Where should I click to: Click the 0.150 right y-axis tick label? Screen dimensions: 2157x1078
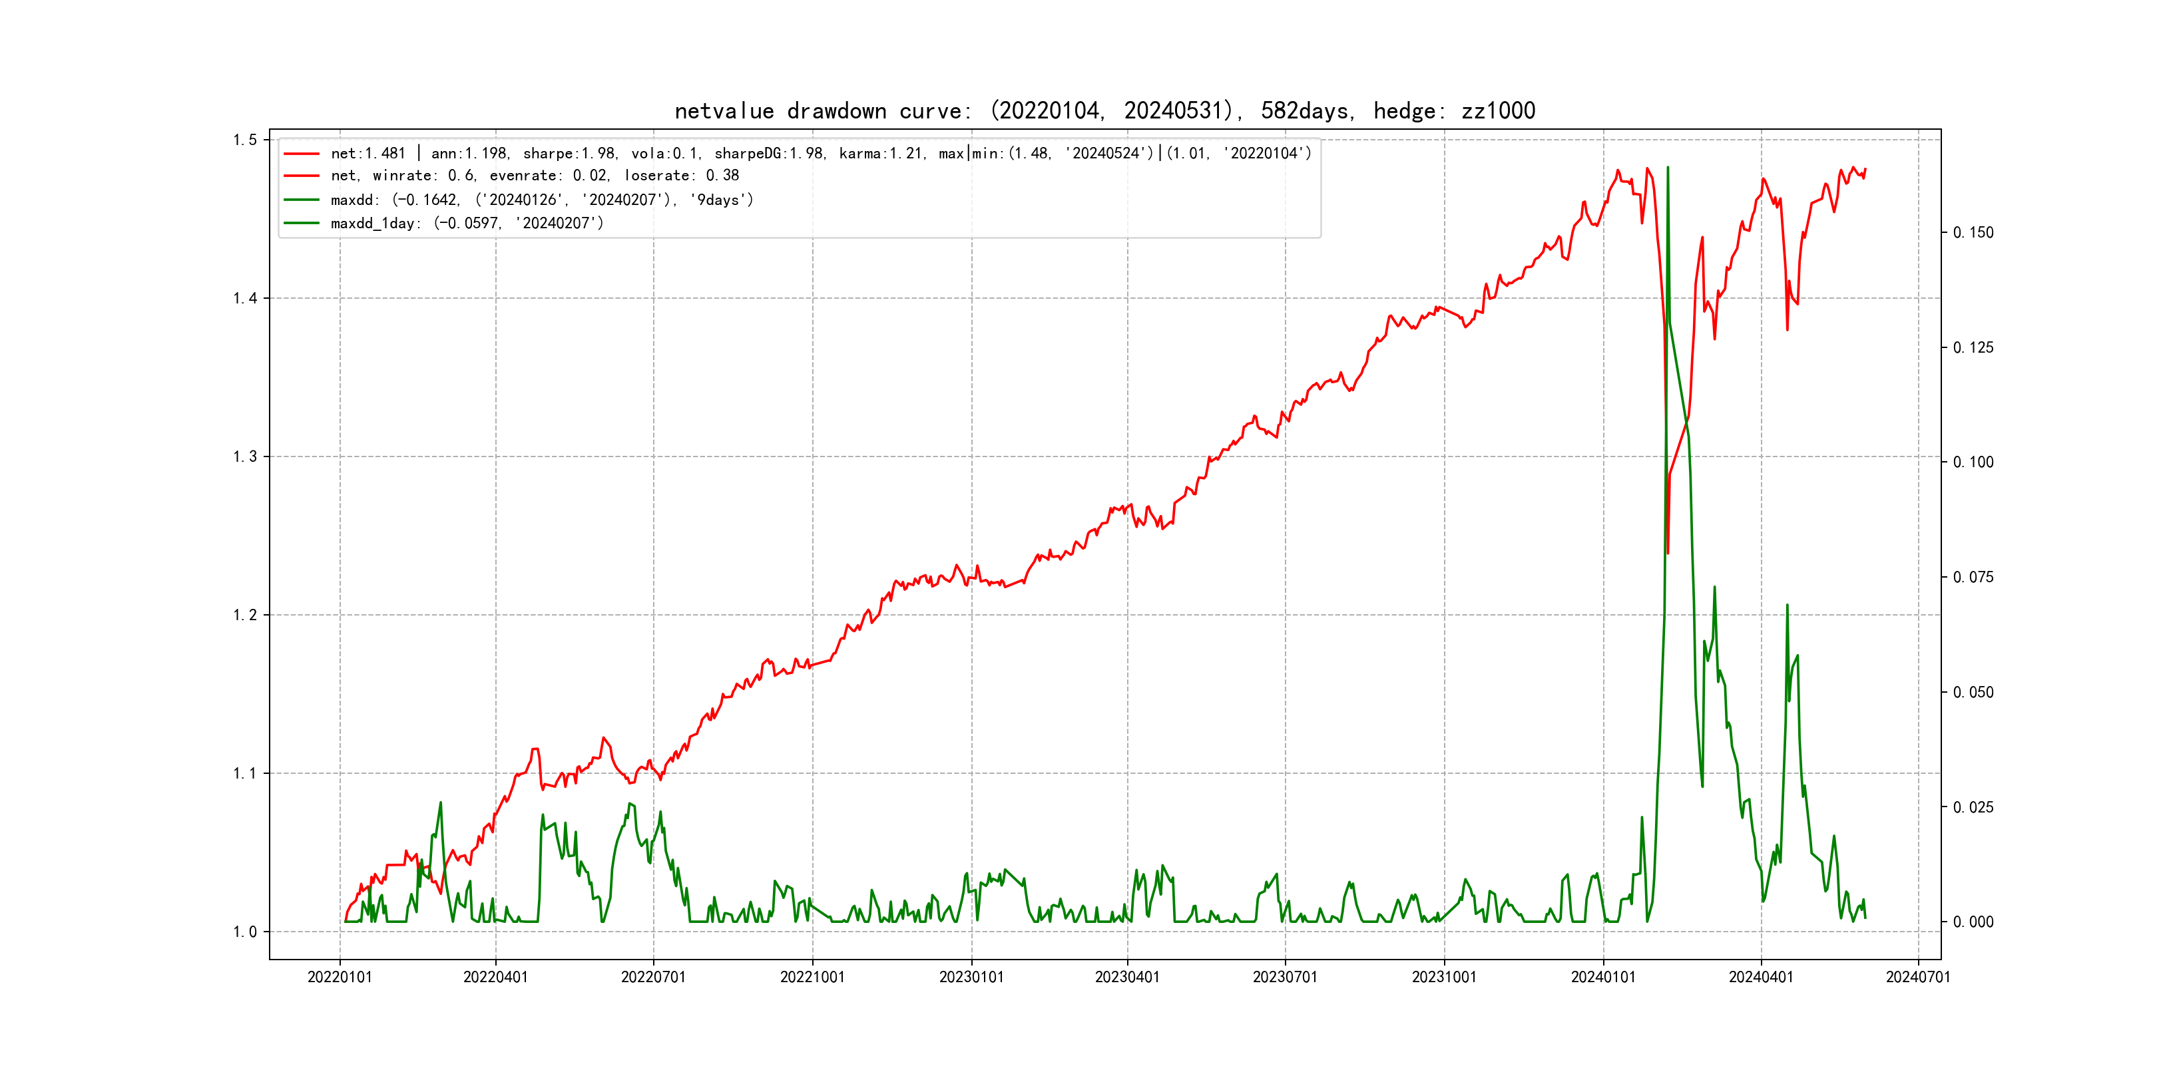pyautogui.click(x=1973, y=233)
